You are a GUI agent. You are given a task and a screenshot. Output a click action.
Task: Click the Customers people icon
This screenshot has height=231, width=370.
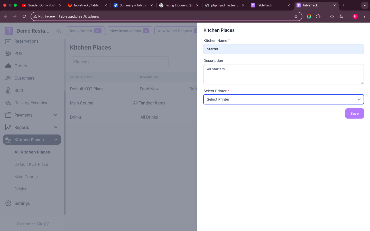[8, 78]
